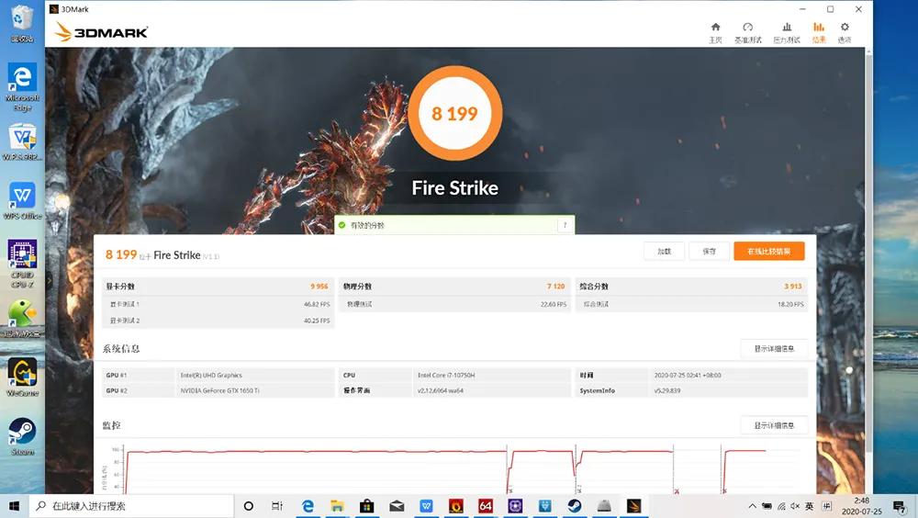
Task: Click the orange 在线比较结果 button
Action: [x=768, y=251]
